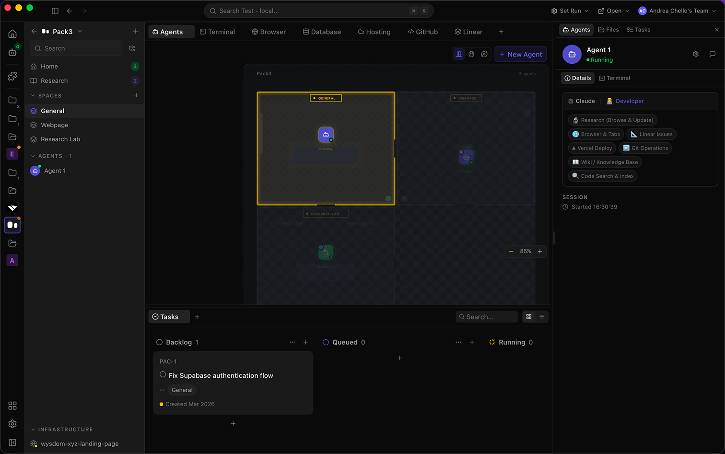Click the orbit view icon near New Agent
This screenshot has height=454, width=725.
[x=484, y=54]
